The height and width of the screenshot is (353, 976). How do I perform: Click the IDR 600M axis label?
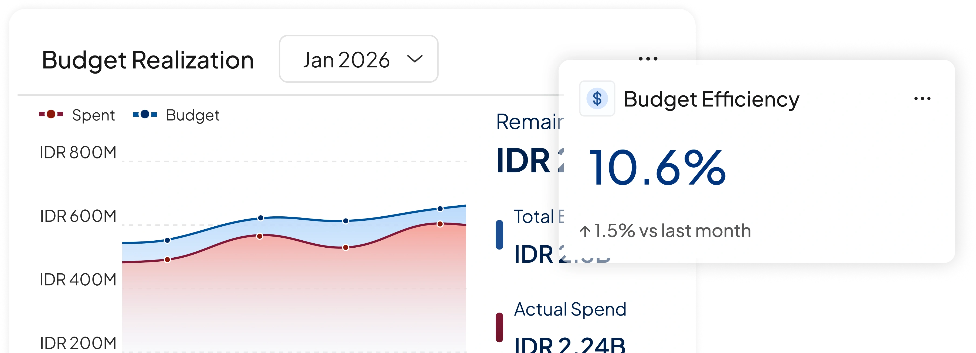[78, 216]
